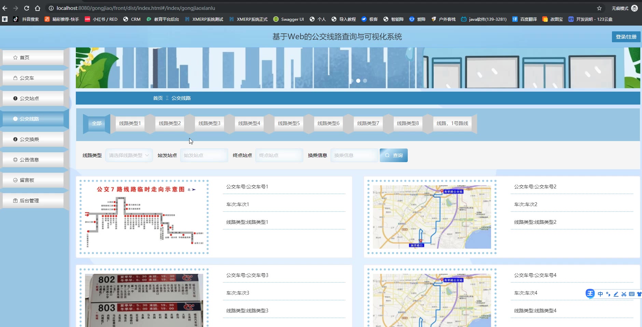The height and width of the screenshot is (327, 642).
Task: Click the 公交车号:公交车号1 text
Action: click(x=247, y=187)
